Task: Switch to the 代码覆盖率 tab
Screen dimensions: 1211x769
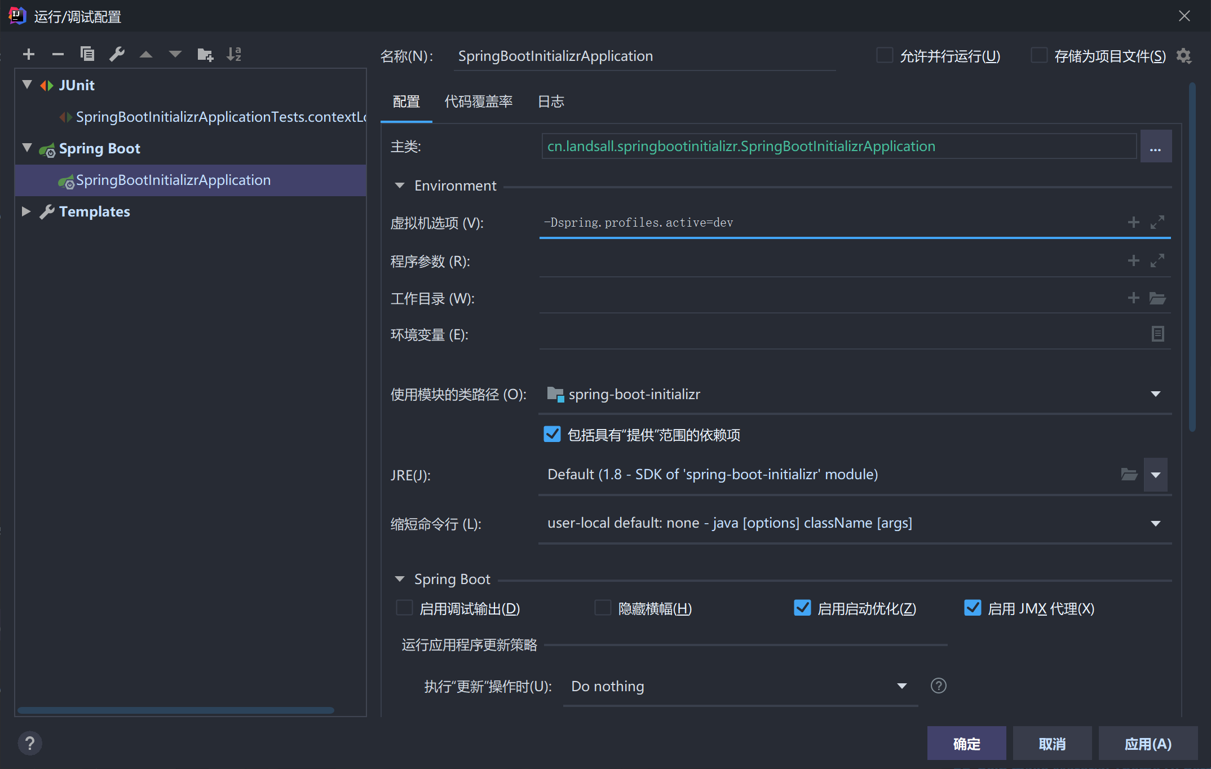Action: pyautogui.click(x=479, y=101)
